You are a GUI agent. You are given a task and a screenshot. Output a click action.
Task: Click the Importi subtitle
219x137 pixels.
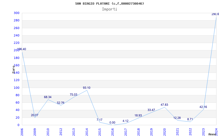click(109, 9)
